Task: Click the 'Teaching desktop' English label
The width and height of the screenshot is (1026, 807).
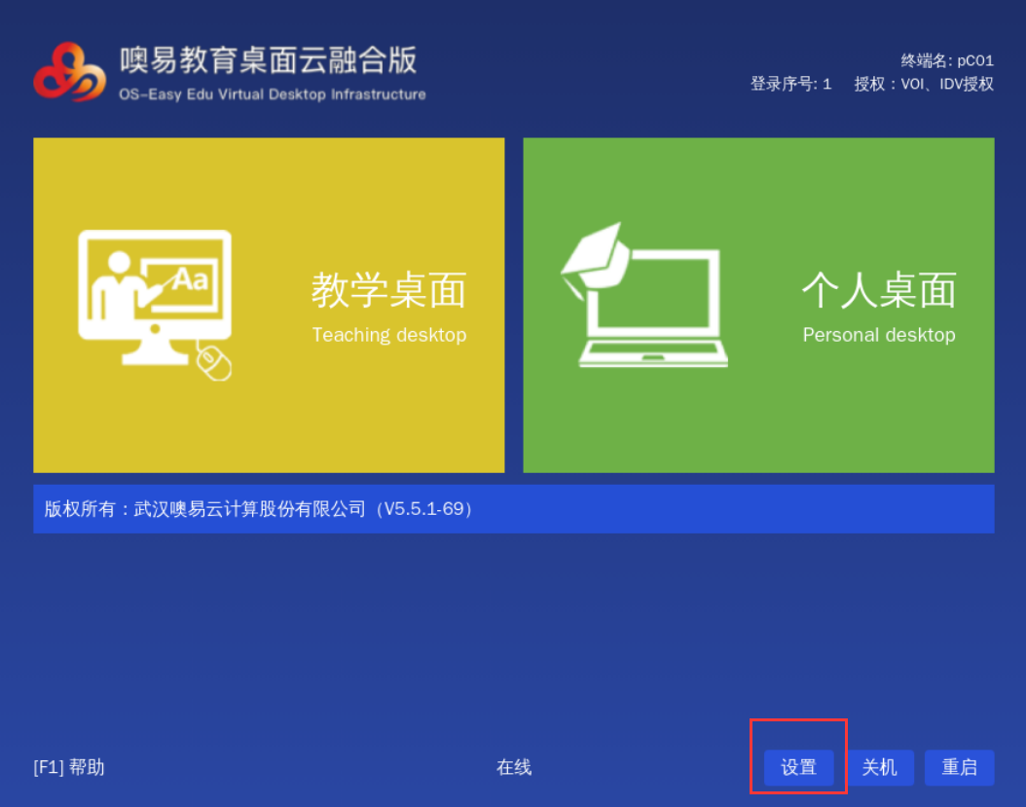Action: [389, 335]
